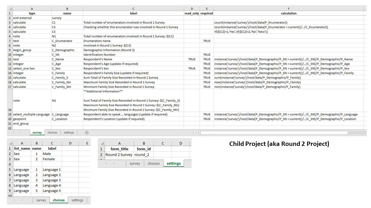This screenshot has width=371, height=208.
Task: Click the Select All corner of the settings workbook
Action: (x=102, y=144)
